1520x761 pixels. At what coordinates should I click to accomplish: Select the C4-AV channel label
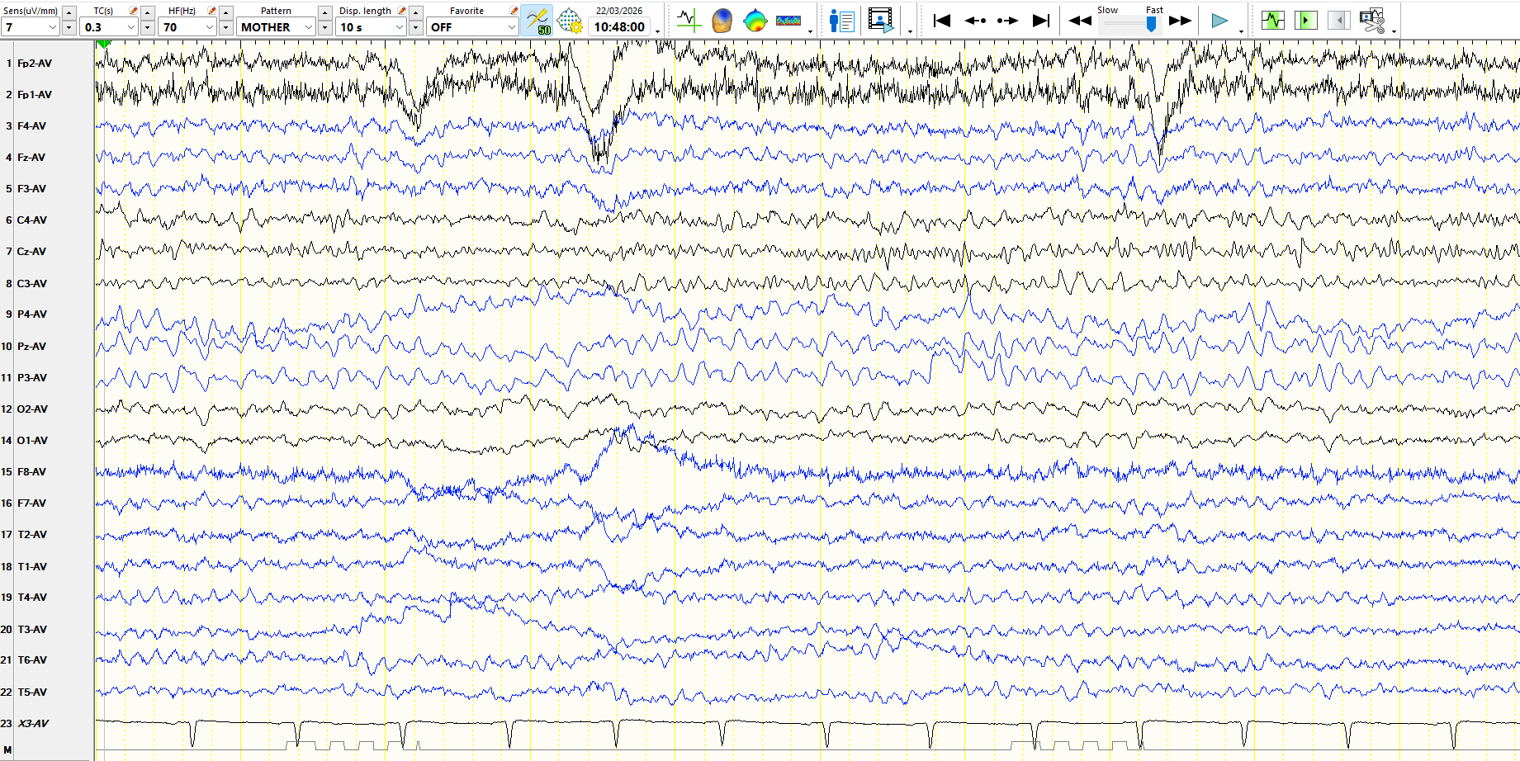pos(32,220)
